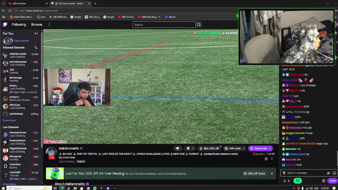Open Discord from the taskbar
This screenshot has height=190, width=338.
click(108, 188)
